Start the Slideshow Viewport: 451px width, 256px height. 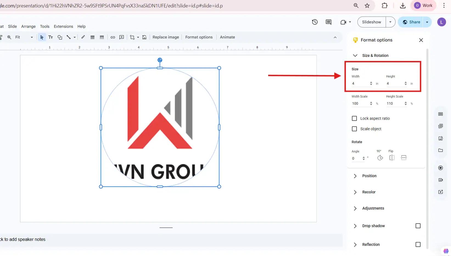click(x=371, y=22)
